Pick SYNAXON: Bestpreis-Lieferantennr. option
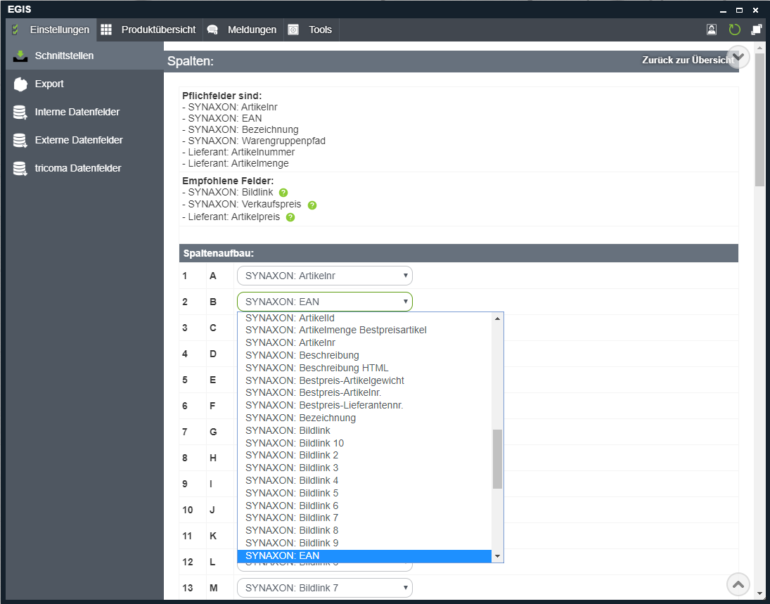 point(364,406)
